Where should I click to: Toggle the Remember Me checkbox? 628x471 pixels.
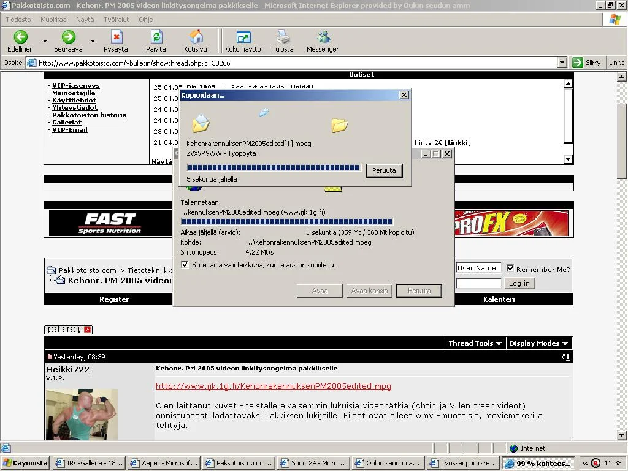tap(510, 269)
